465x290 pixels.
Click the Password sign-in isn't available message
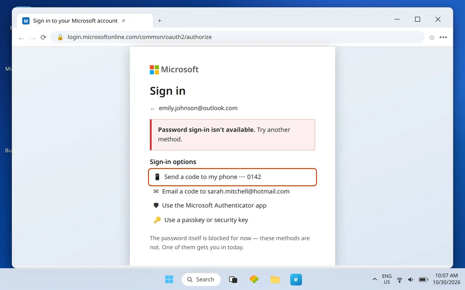pos(232,135)
